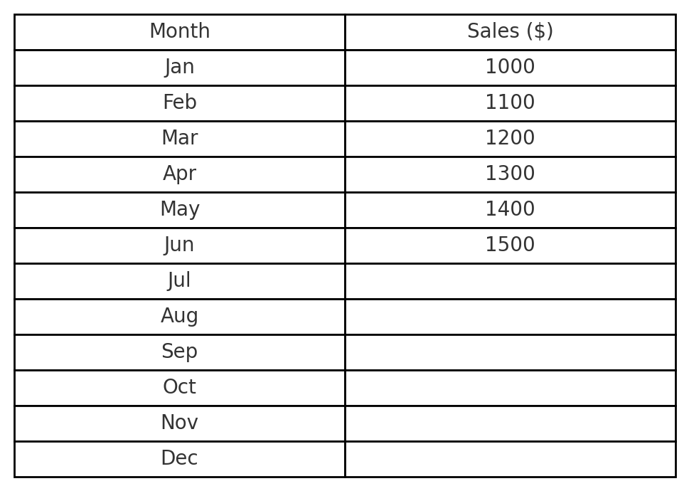This screenshot has height=491, width=689.
Task: Select the Oct month cell
Action: tap(179, 388)
